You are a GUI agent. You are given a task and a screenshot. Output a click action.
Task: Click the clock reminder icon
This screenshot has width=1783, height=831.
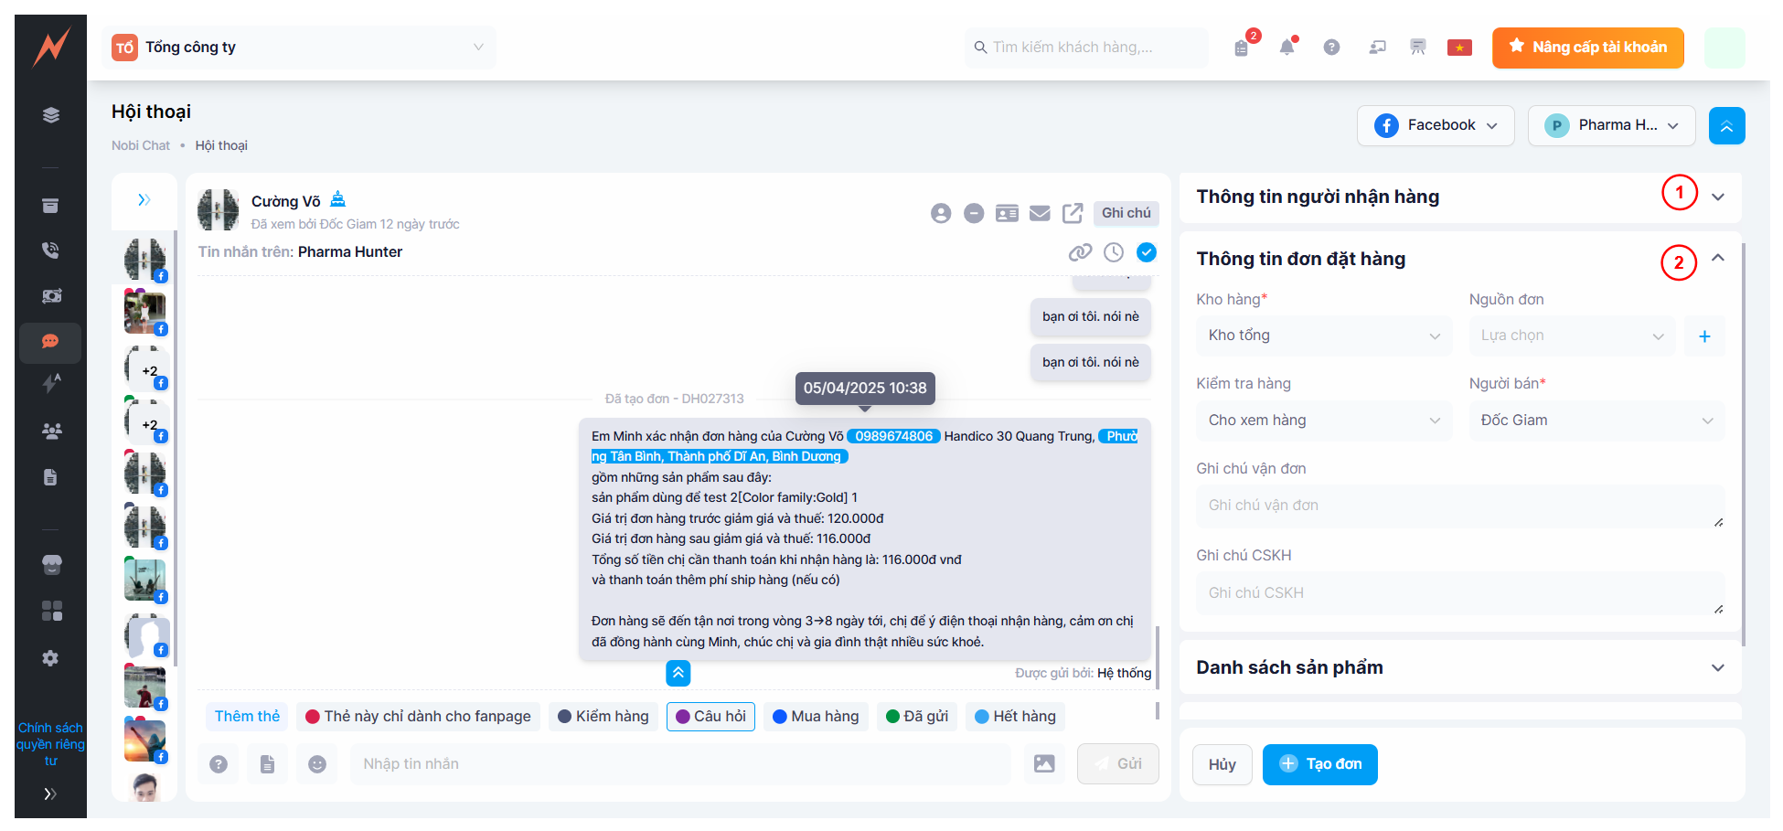(1114, 252)
